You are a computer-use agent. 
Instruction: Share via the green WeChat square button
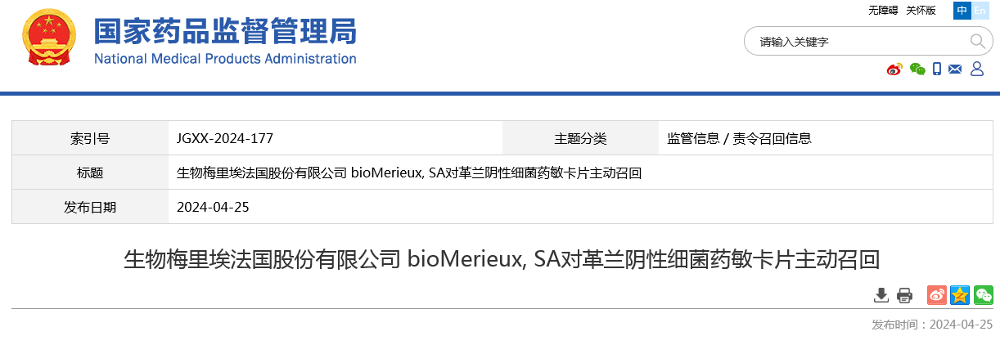coord(983,295)
